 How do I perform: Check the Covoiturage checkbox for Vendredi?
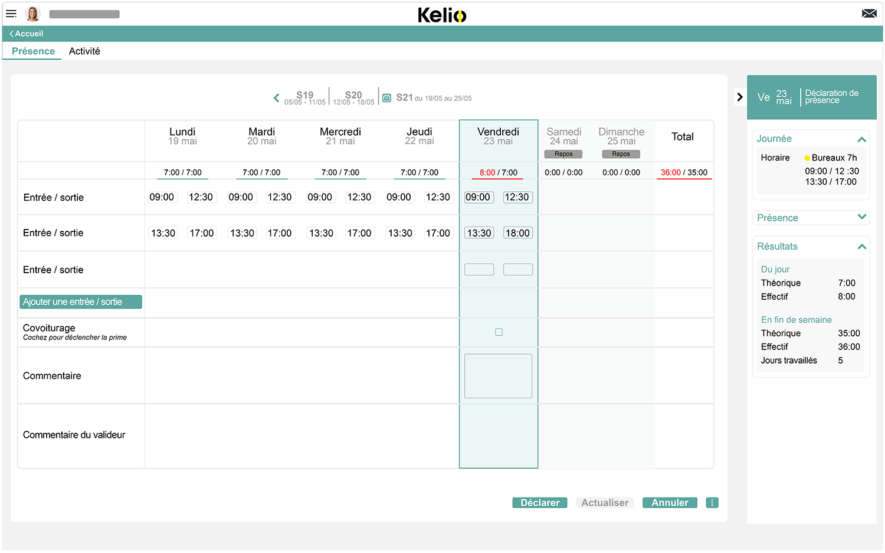coord(499,332)
